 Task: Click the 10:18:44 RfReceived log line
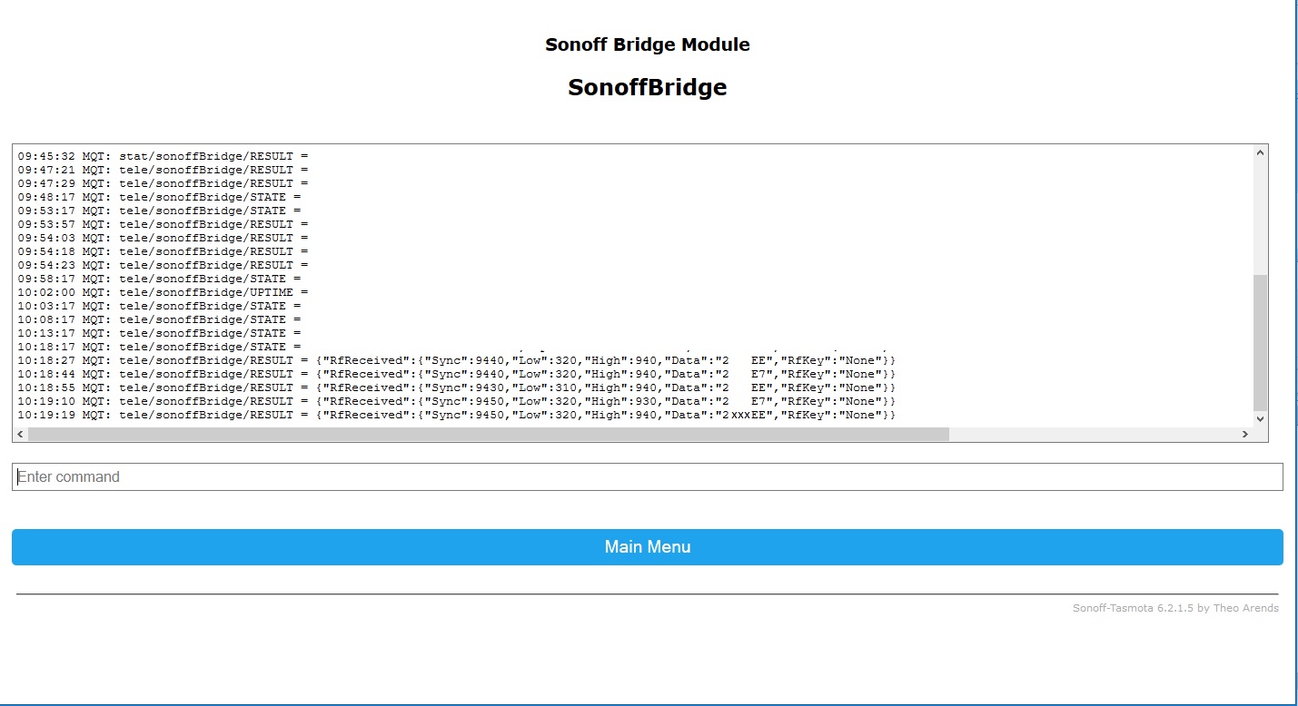coord(457,374)
